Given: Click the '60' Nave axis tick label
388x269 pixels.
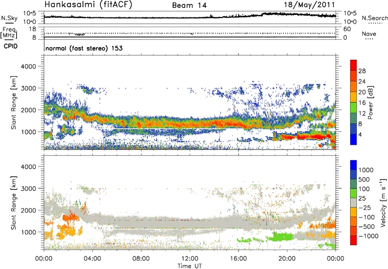Looking at the screenshot, I should tap(347, 29).
